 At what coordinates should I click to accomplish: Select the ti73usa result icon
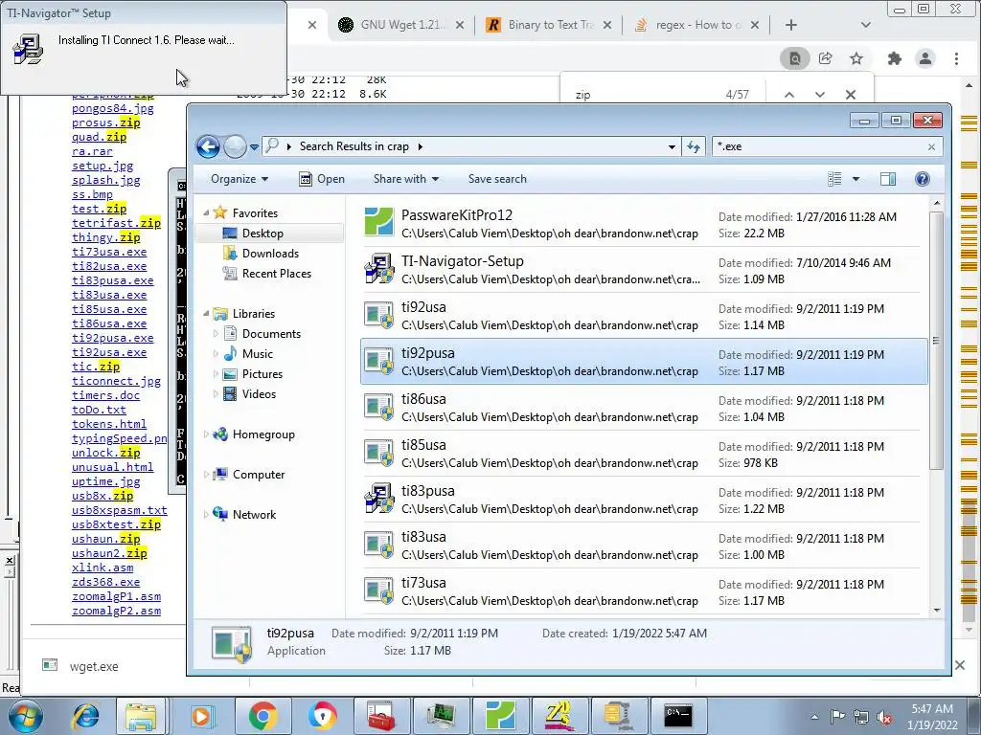[379, 590]
